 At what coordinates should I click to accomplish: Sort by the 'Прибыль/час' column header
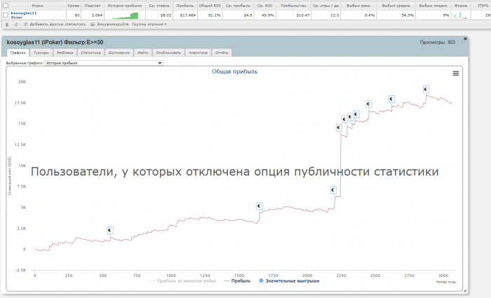tap(293, 6)
